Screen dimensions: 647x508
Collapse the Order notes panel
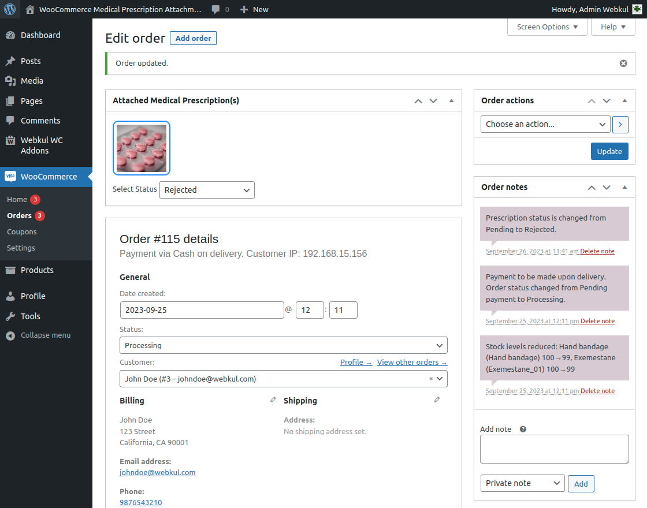tap(624, 187)
